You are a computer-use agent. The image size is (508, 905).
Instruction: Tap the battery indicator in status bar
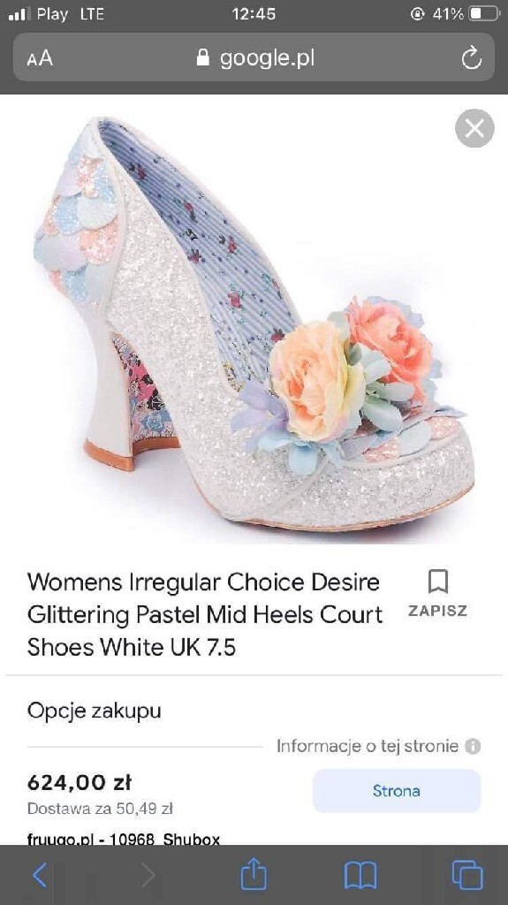pos(483,14)
